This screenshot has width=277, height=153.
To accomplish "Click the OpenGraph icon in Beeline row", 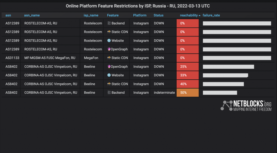I will point(109,66).
